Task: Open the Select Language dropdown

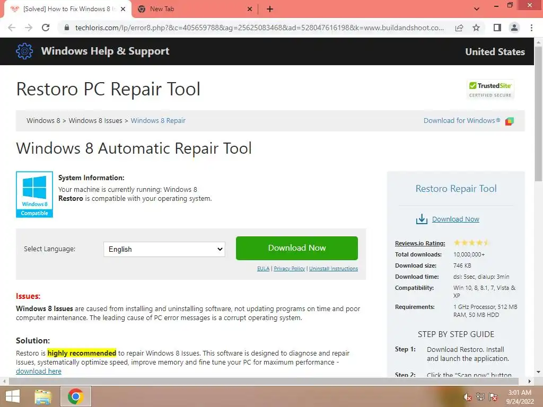Action: tap(164, 249)
